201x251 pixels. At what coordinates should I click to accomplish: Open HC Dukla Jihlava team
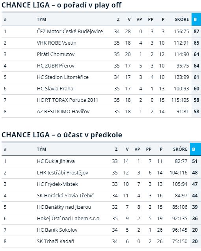pos(56,161)
